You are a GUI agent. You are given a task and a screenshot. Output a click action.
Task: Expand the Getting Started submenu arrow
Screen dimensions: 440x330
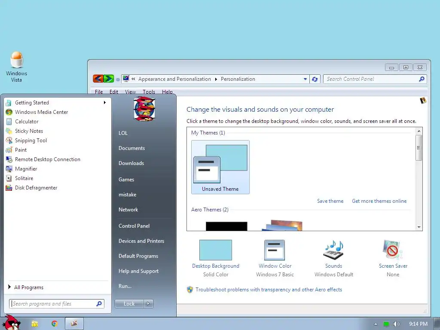(x=105, y=103)
